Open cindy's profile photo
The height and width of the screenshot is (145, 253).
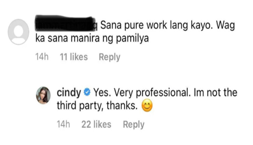click(43, 95)
